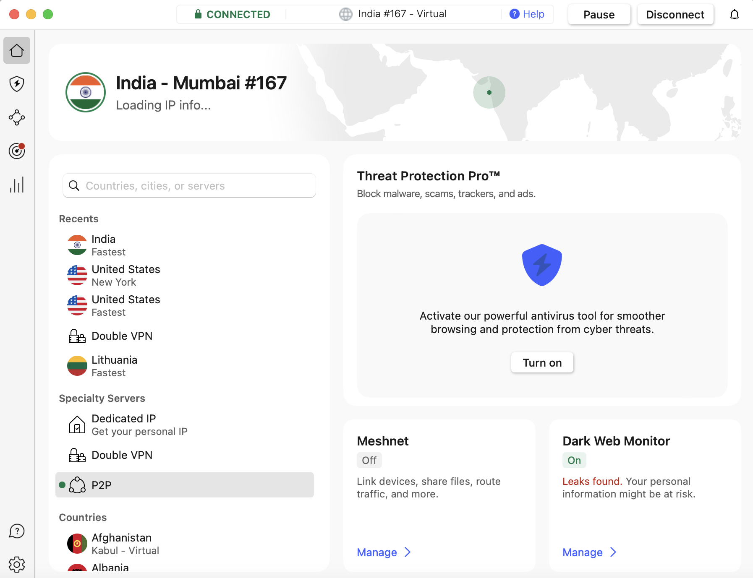Connect to India Fastest in Recents
753x578 pixels.
pos(185,245)
